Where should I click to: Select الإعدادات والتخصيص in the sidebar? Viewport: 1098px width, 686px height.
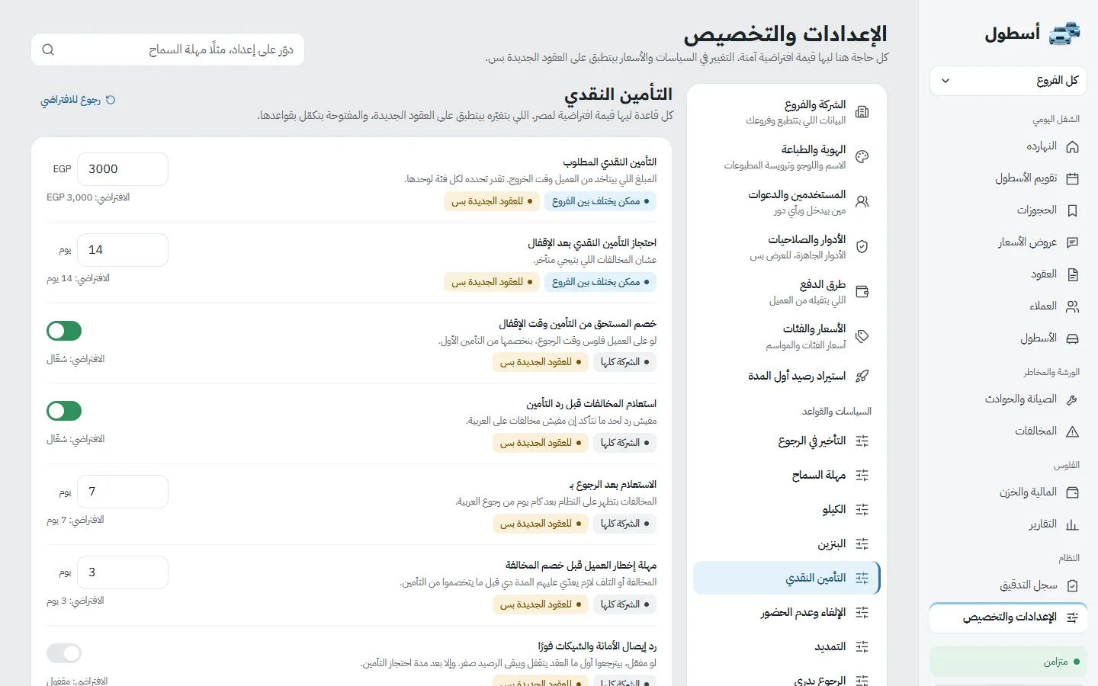[1008, 617]
